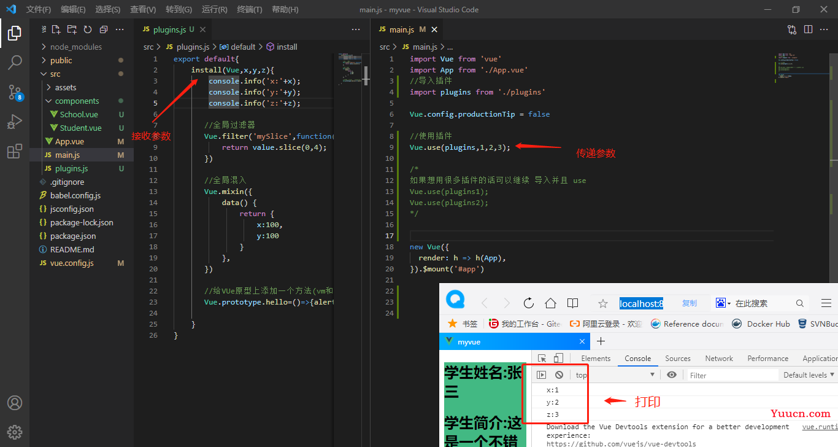Click browser search magnifier icon
The height and width of the screenshot is (447, 838).
coord(800,303)
